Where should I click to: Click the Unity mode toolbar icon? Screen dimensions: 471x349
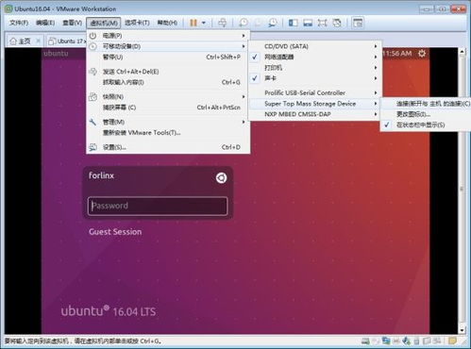tap(337, 23)
